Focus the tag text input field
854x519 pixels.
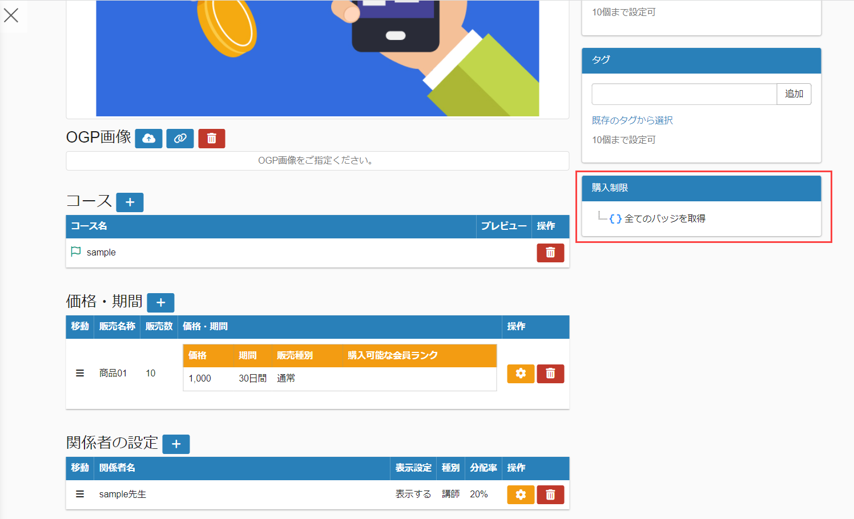(x=684, y=94)
